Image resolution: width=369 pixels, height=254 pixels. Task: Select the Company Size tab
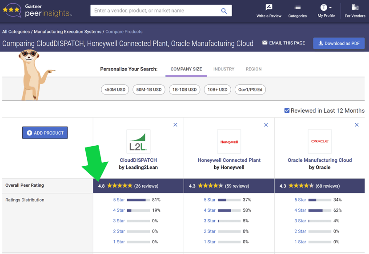(x=186, y=69)
